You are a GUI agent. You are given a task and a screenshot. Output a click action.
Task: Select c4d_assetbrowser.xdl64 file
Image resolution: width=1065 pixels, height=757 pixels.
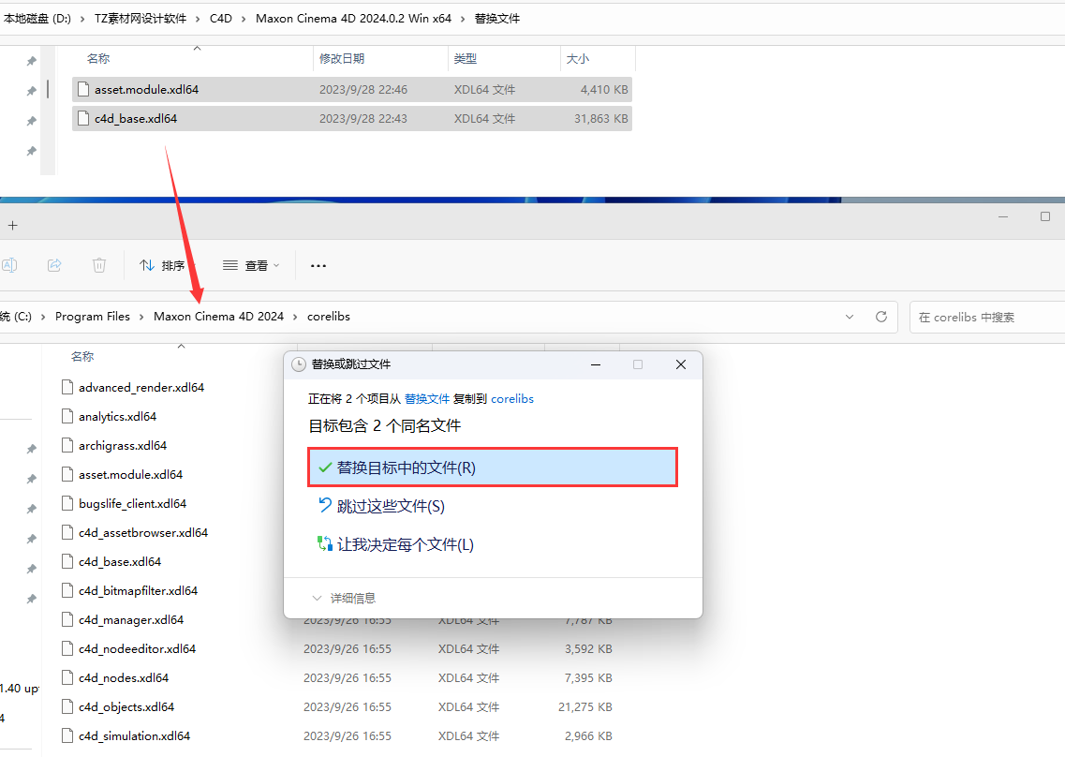point(143,533)
